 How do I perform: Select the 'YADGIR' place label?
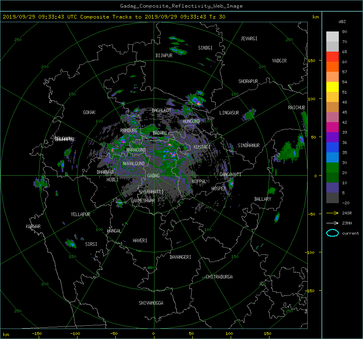point(279,61)
